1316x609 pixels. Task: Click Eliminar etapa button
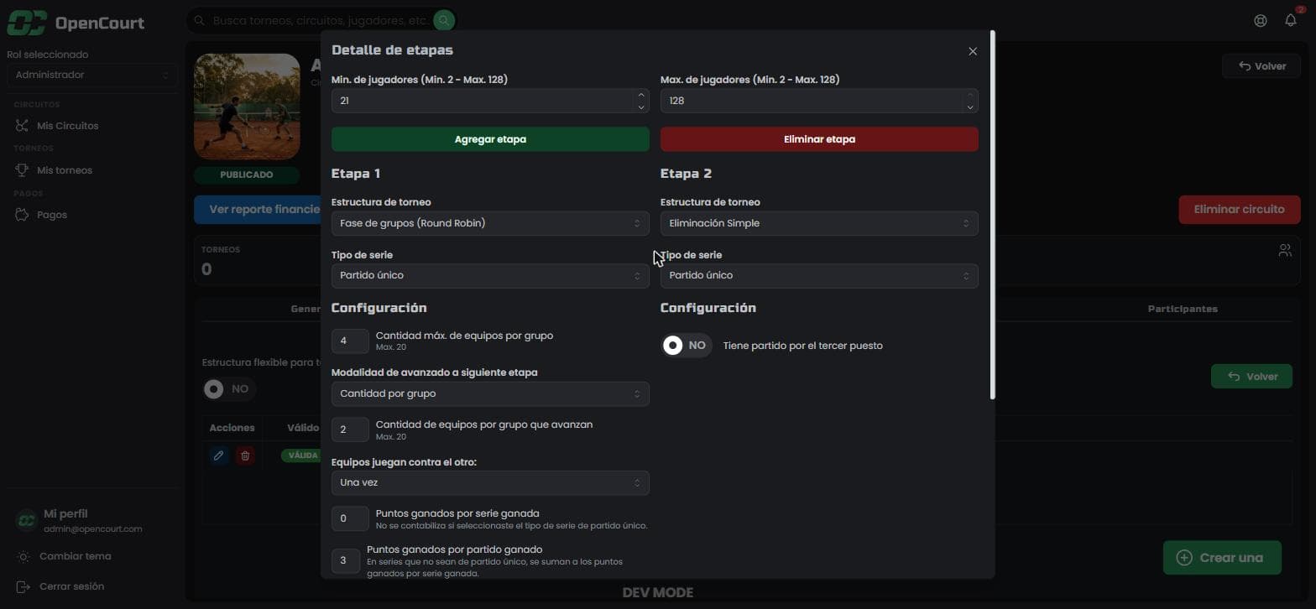[819, 139]
